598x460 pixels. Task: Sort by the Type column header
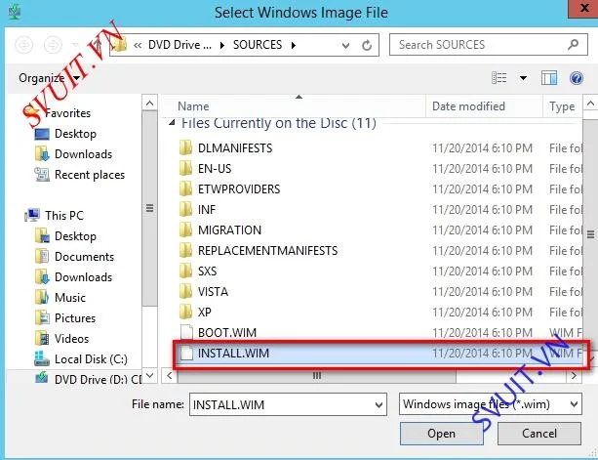coord(563,106)
